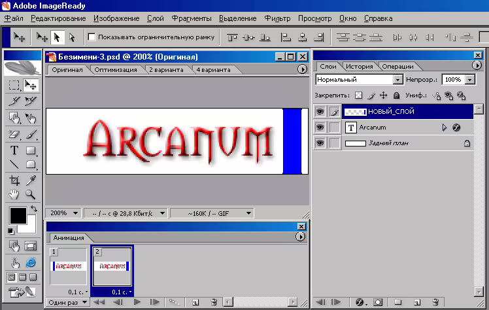The image size is (489, 310).
Task: Toggle lock all padlock
Action: (x=396, y=95)
